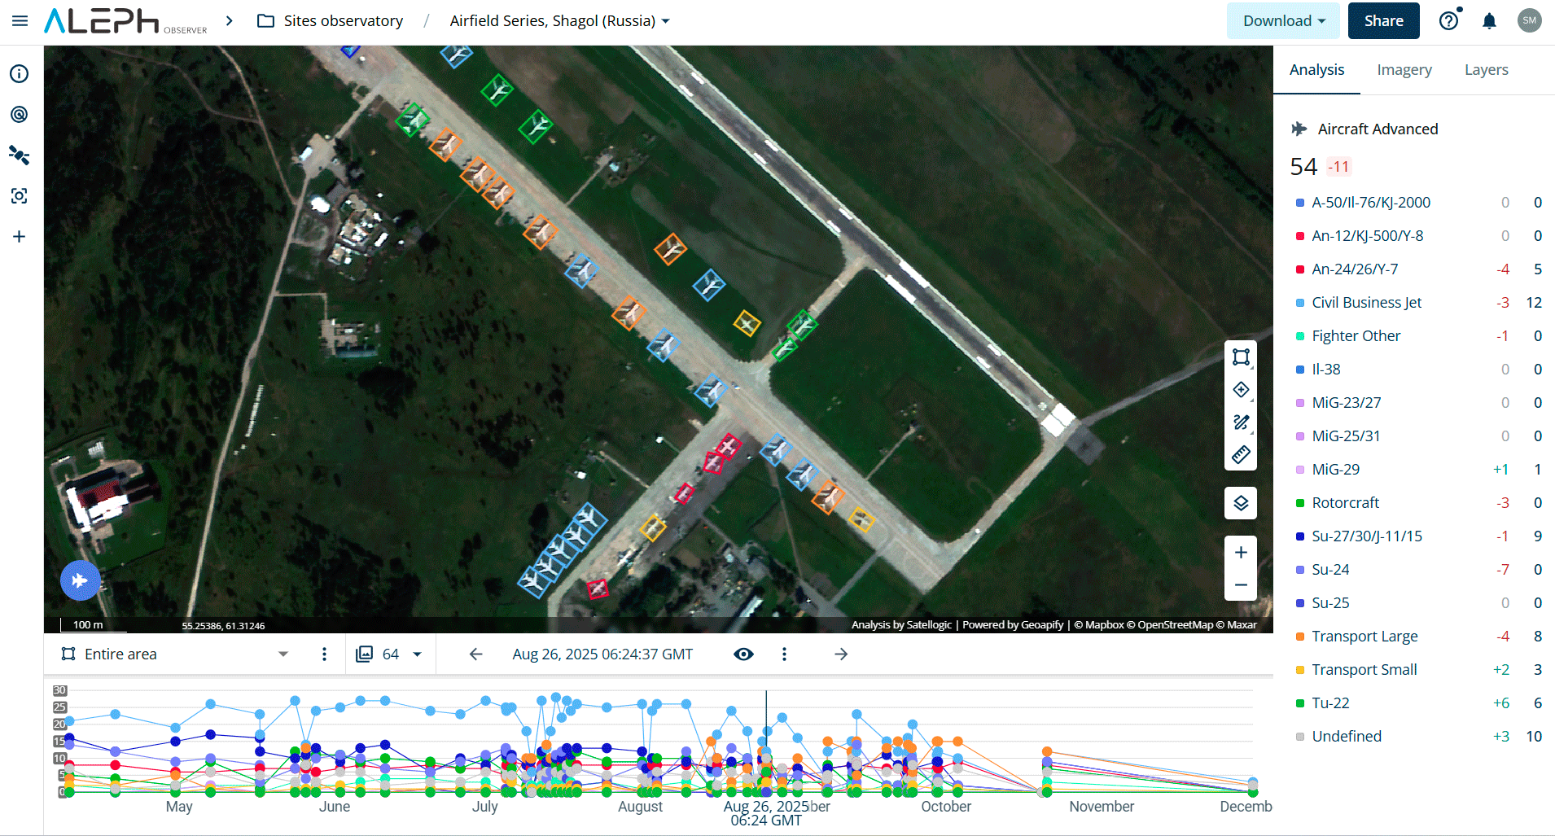Open the satellite tasking tool
Screen dimensions: 1555x836
[20, 155]
